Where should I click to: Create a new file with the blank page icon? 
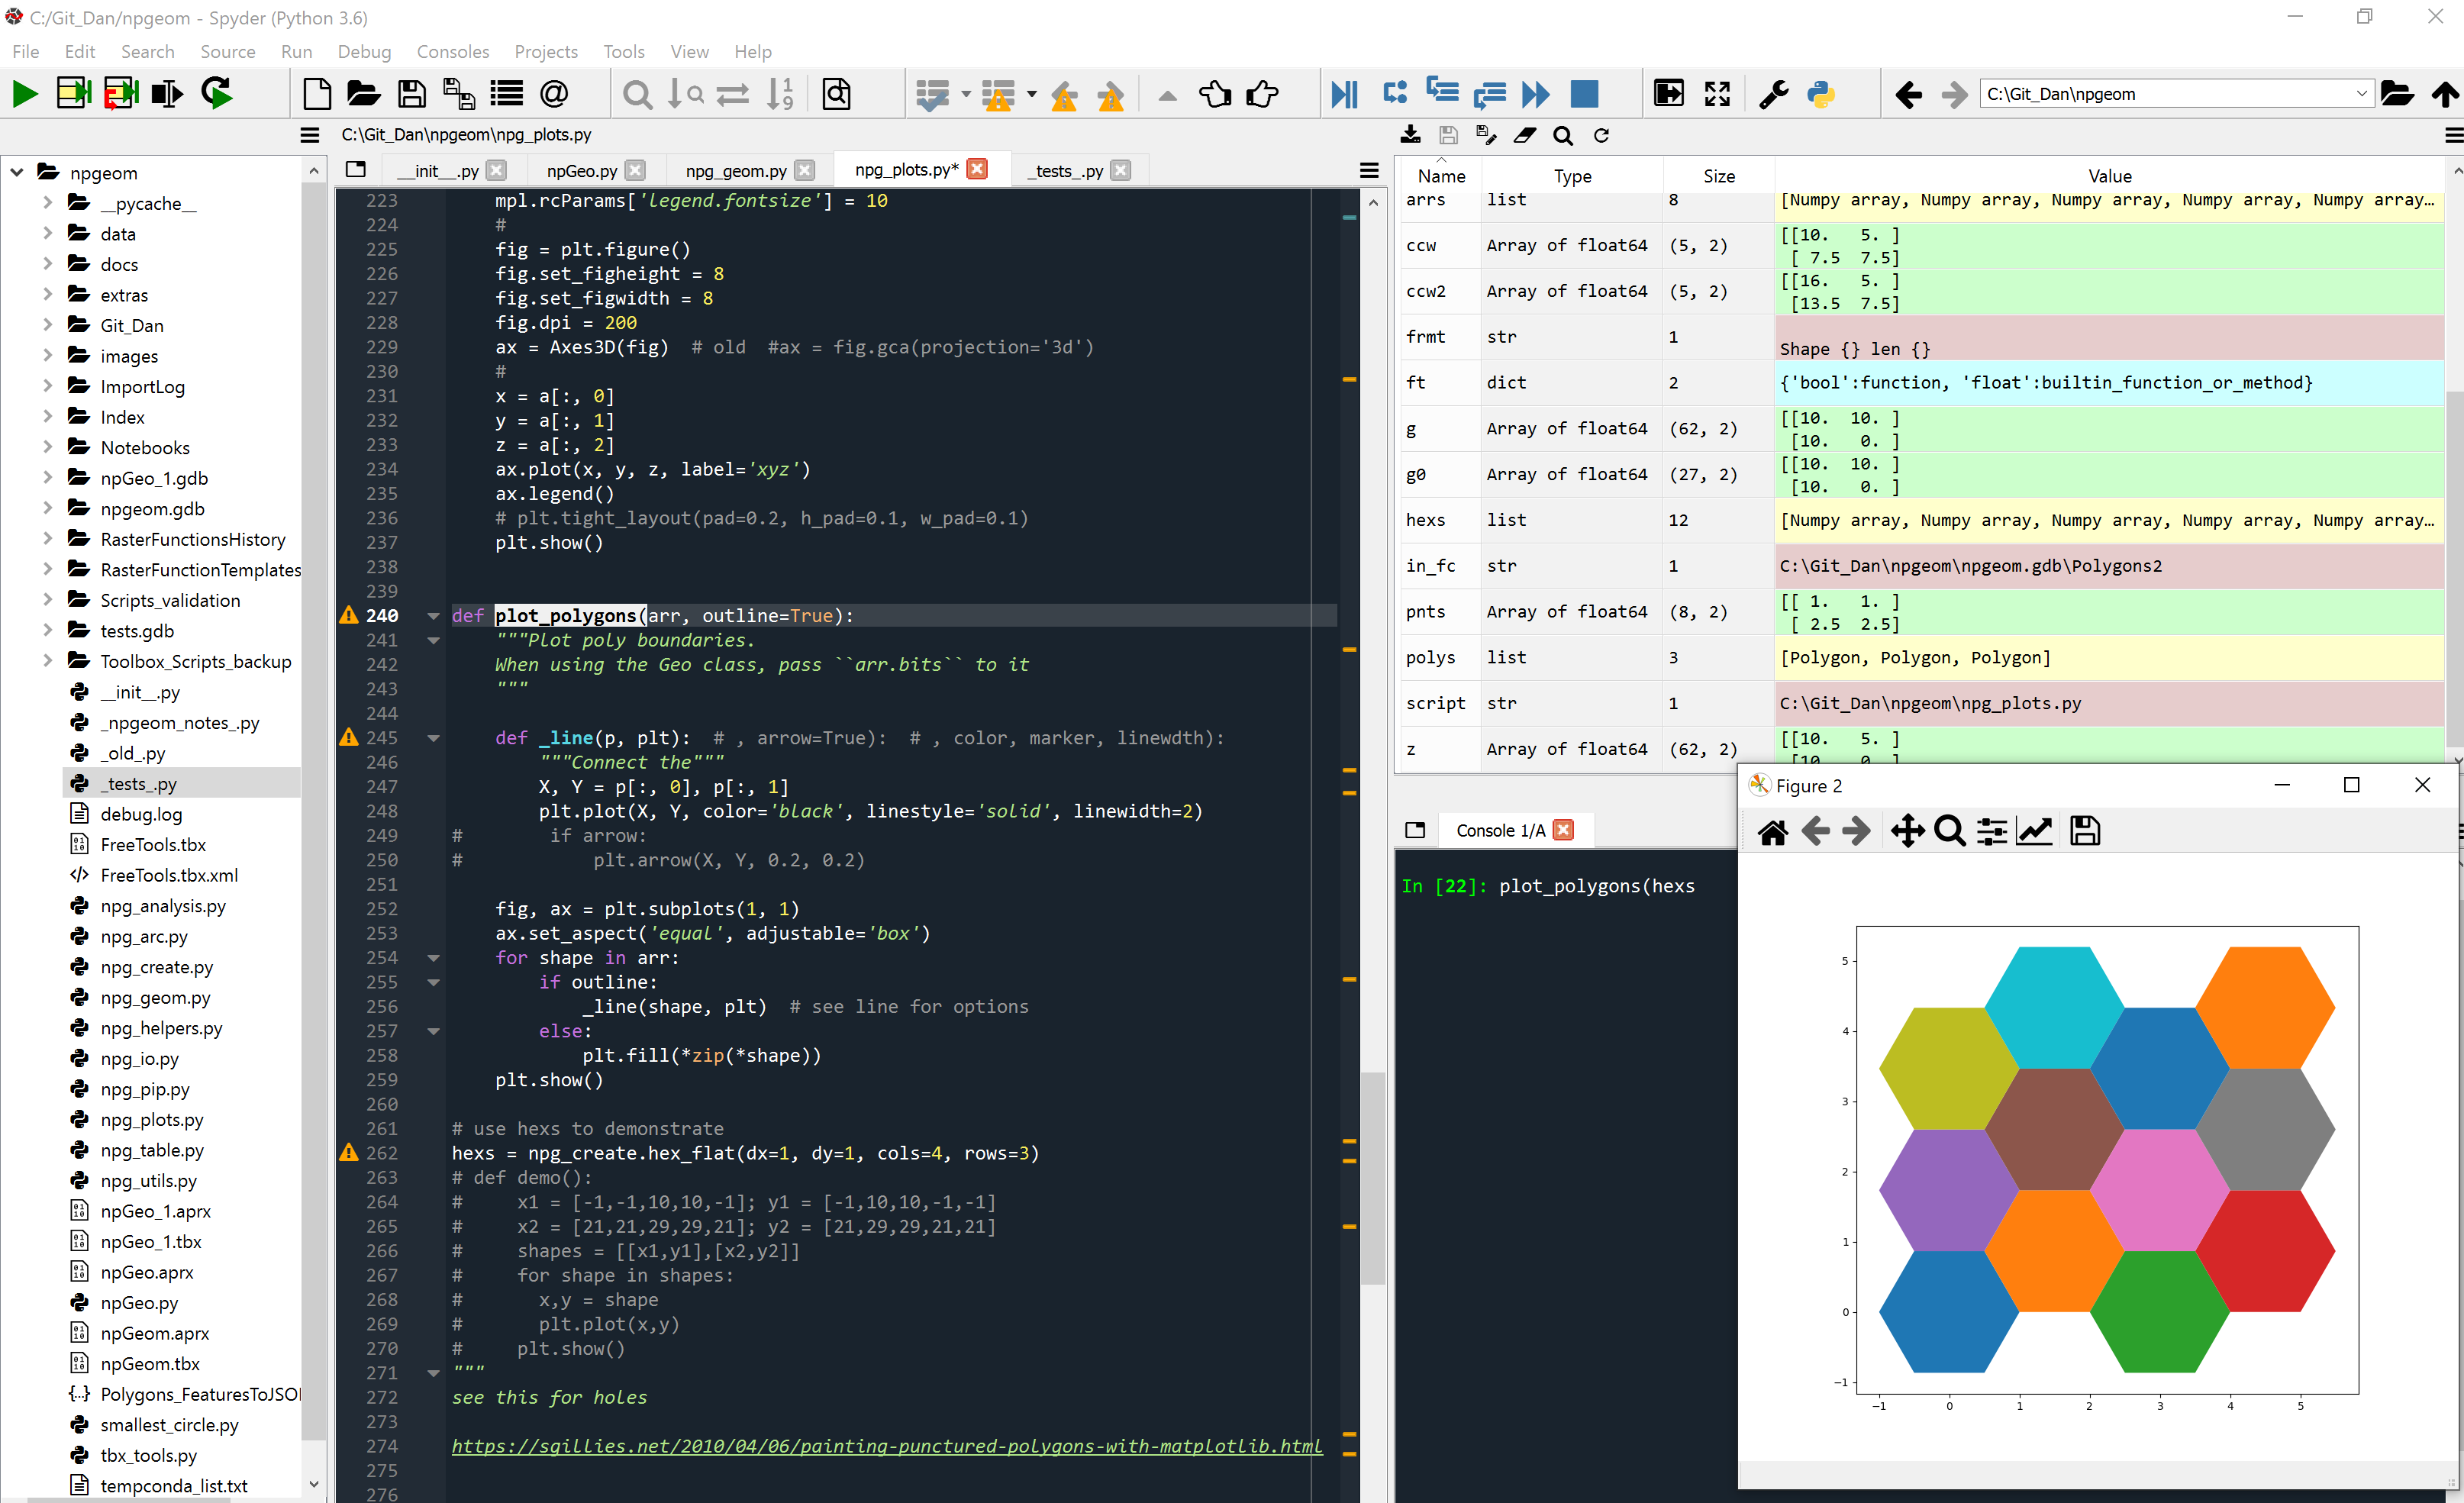pyautogui.click(x=317, y=94)
